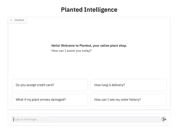Ask 'What if my plant arrives damaged?'
Screen dimensions: 176x131
coord(50,100)
